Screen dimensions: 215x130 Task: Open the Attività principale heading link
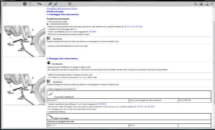55,11
